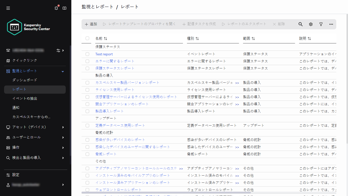The width and height of the screenshot is (348, 196).
Task: Open the hamburger navigation menu
Action: pyautogui.click(x=8, y=8)
